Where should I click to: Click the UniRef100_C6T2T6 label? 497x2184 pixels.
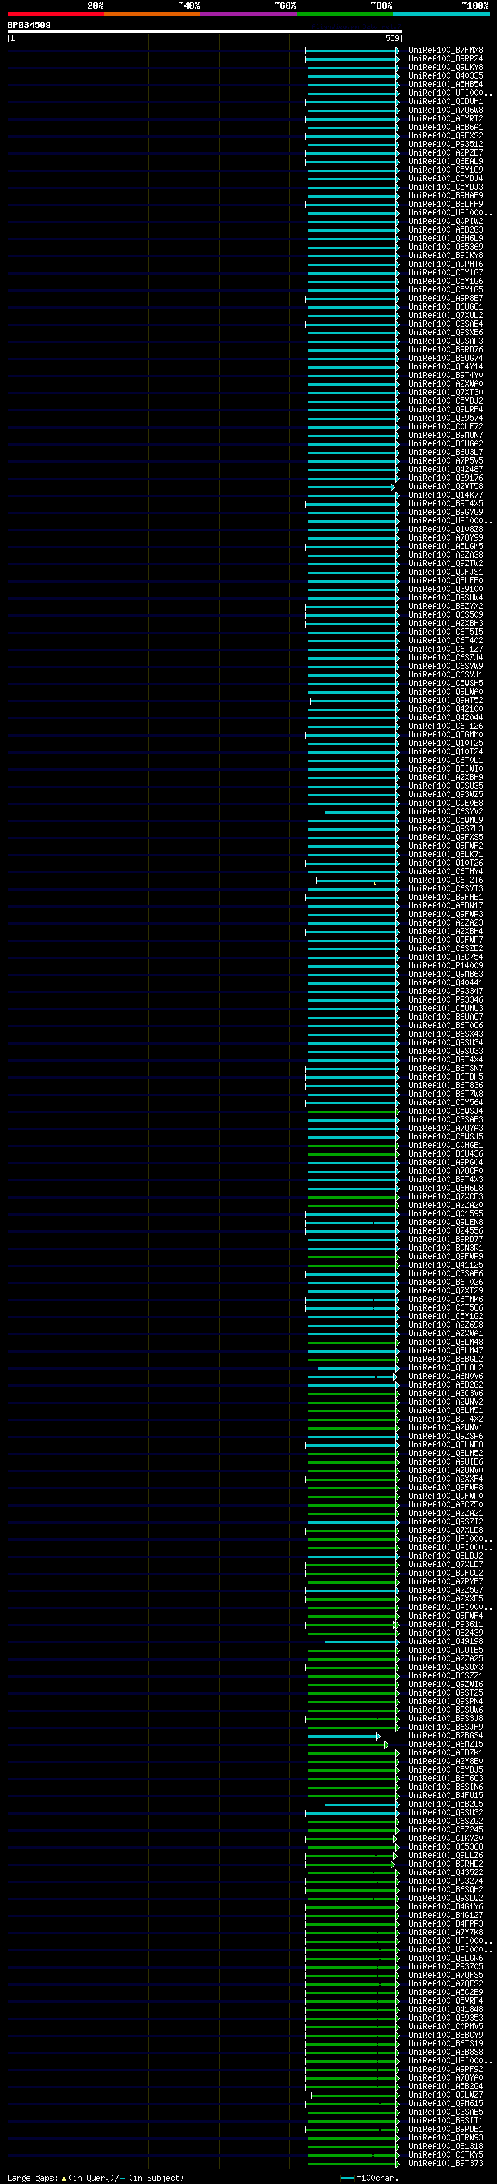[x=447, y=880]
